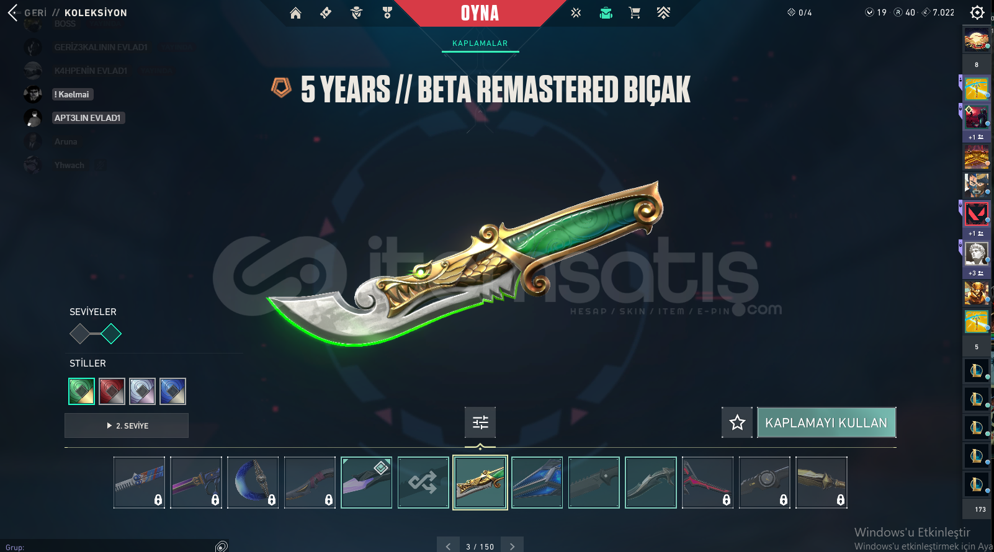Select the level 1 diamond under Seviyeler
Image resolution: width=994 pixels, height=552 pixels.
pos(79,334)
